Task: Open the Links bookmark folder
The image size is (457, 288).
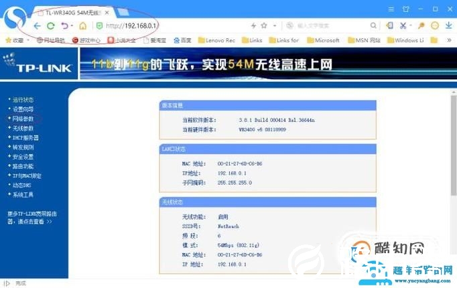Action: coord(252,40)
